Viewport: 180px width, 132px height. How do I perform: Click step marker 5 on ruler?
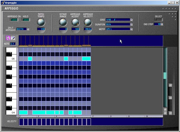38,116
